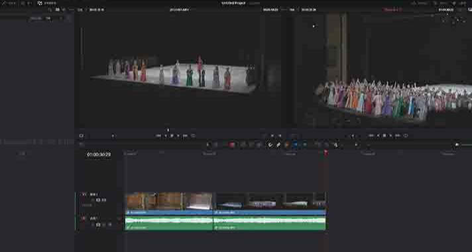Select the red Blade edit tool
The image size is (472, 252).
pyautogui.click(x=231, y=145)
